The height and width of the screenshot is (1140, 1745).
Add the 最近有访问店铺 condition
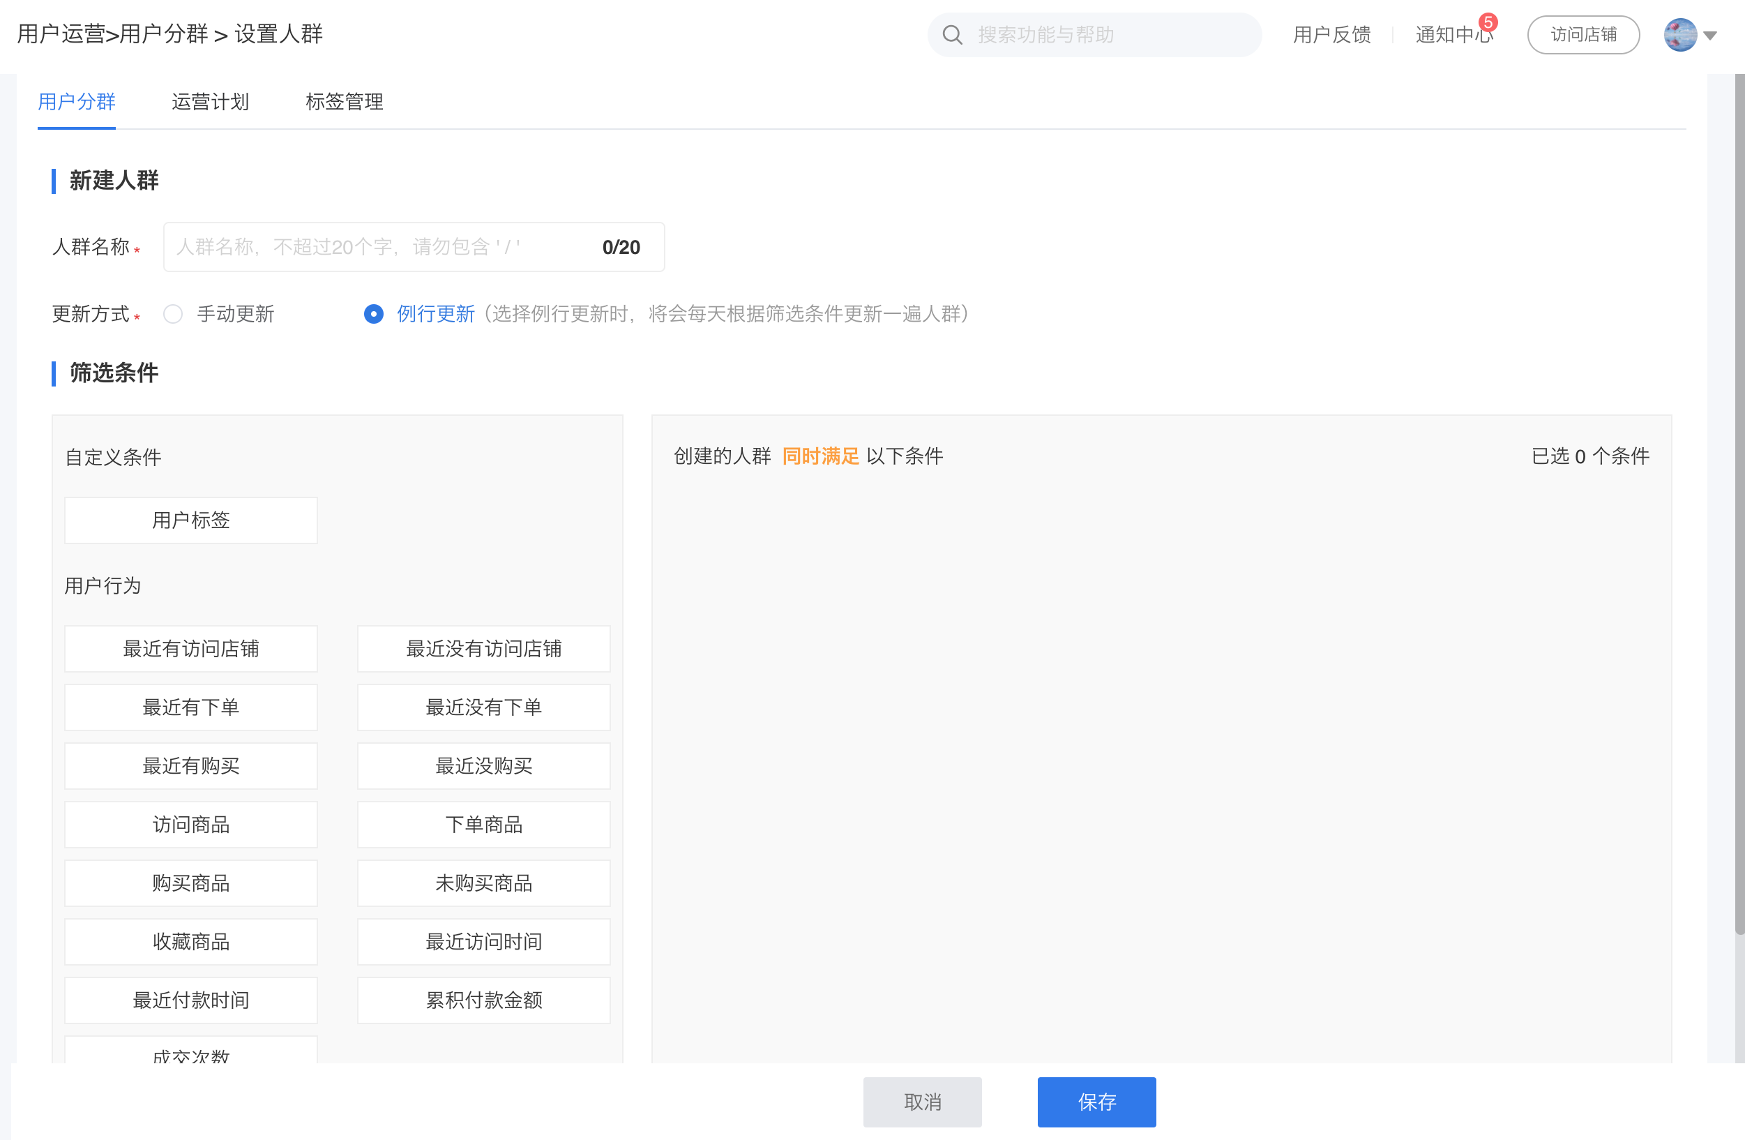click(x=190, y=649)
